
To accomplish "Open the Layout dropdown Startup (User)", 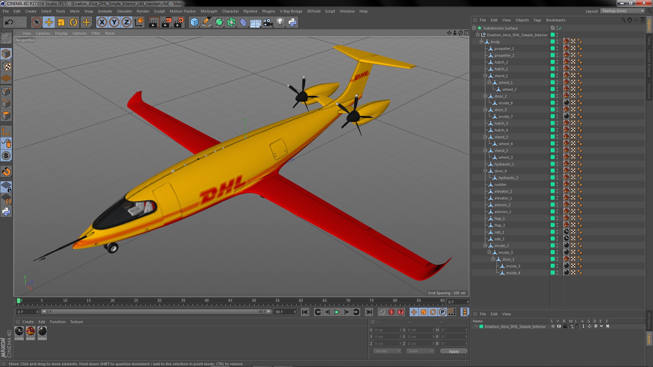I will [x=622, y=11].
